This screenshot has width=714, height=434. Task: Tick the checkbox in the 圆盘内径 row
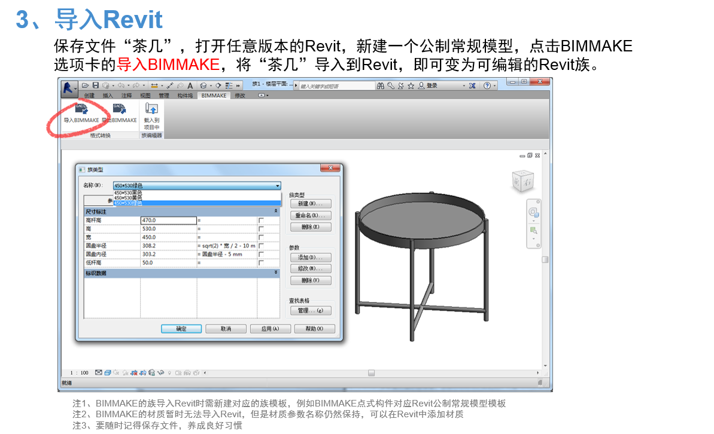(x=262, y=254)
